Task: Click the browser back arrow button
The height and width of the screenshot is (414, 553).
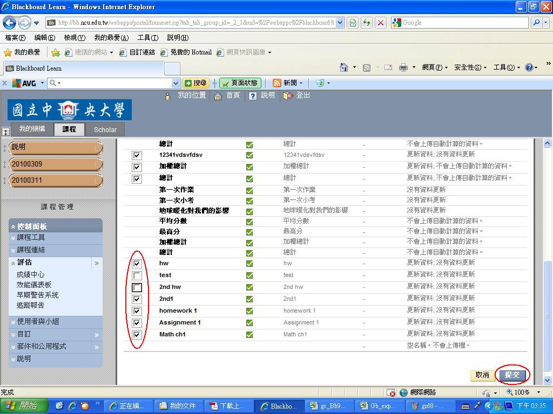Action: pyautogui.click(x=10, y=23)
